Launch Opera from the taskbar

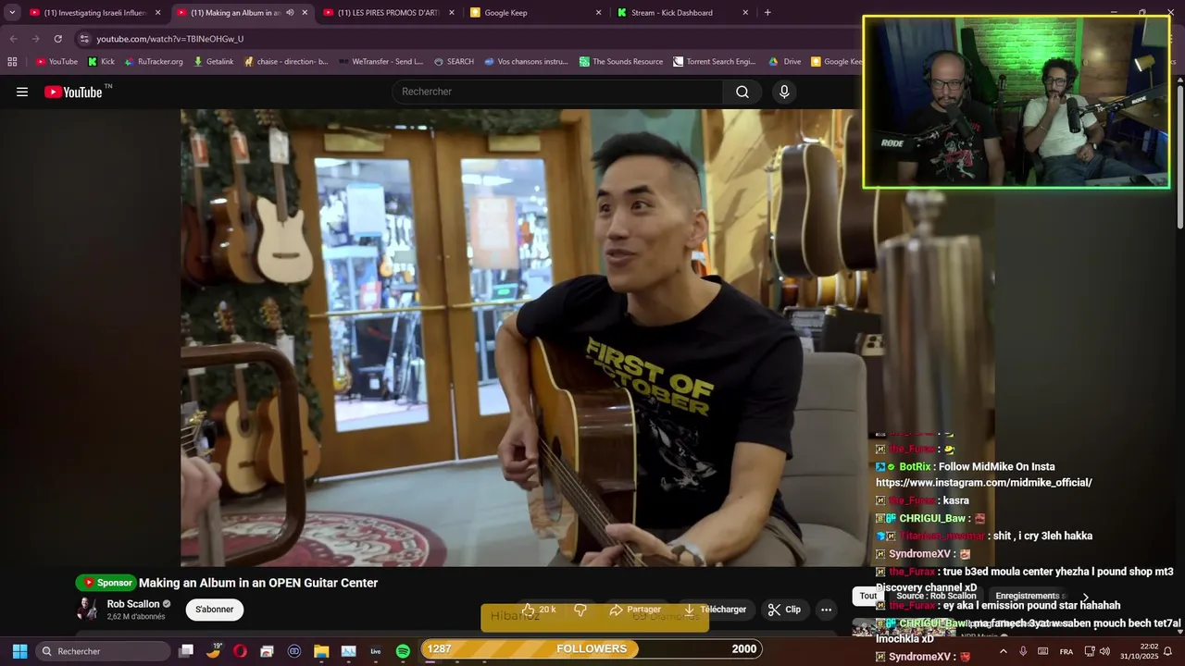pos(240,651)
